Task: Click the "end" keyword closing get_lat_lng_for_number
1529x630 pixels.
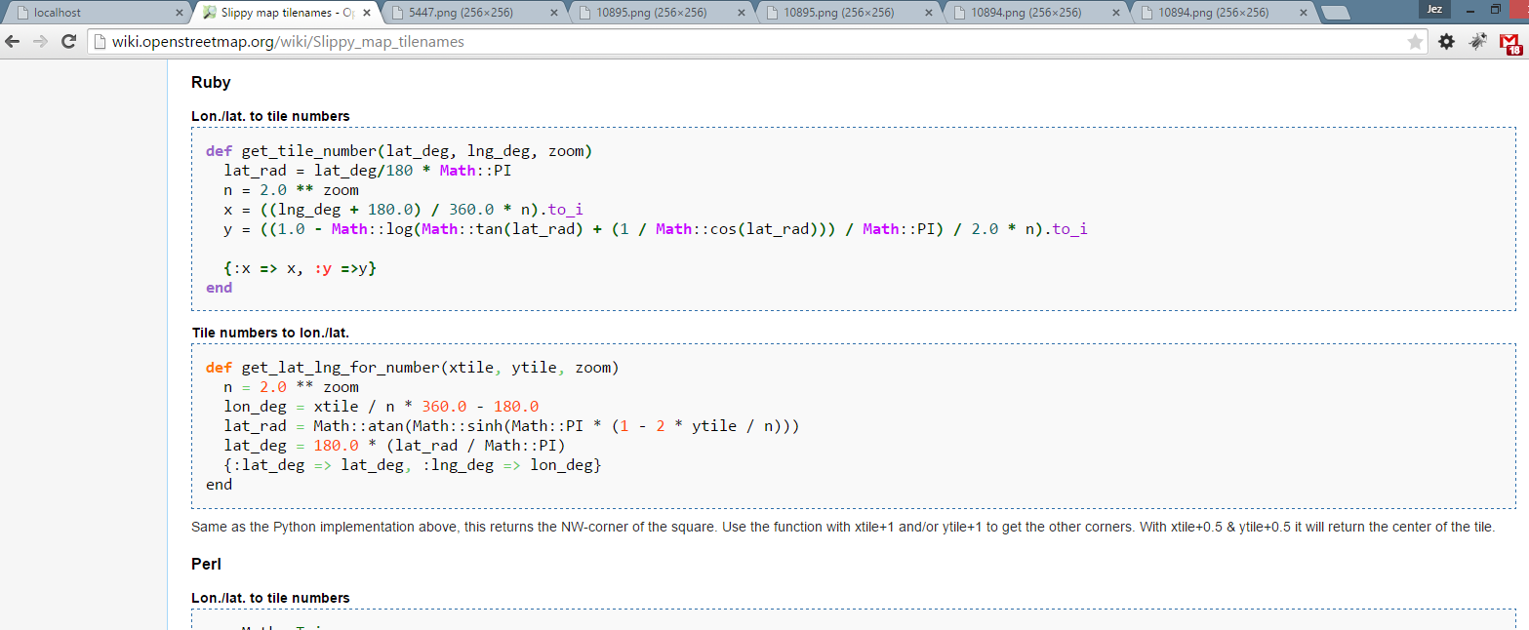Action: [x=220, y=485]
